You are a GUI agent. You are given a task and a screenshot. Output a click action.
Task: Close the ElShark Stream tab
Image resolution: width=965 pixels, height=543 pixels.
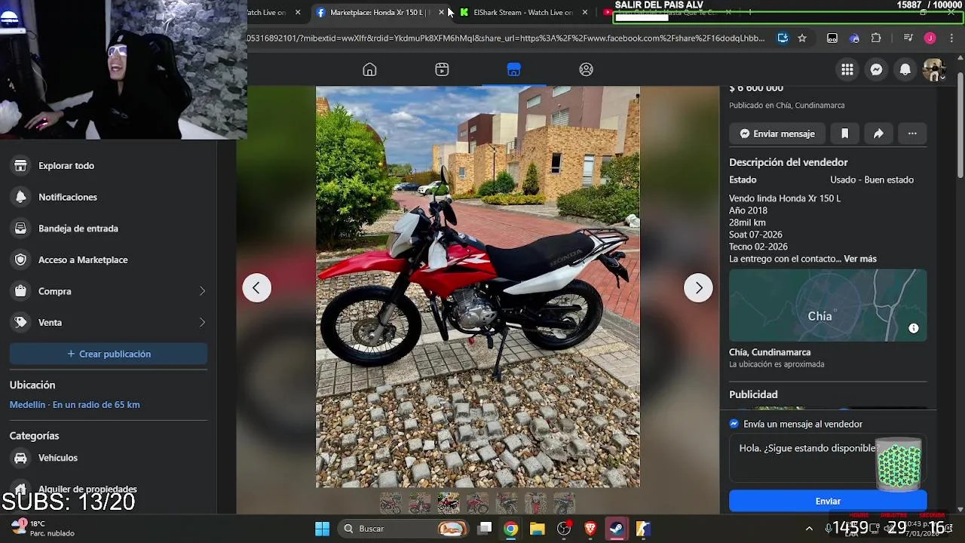pos(584,12)
